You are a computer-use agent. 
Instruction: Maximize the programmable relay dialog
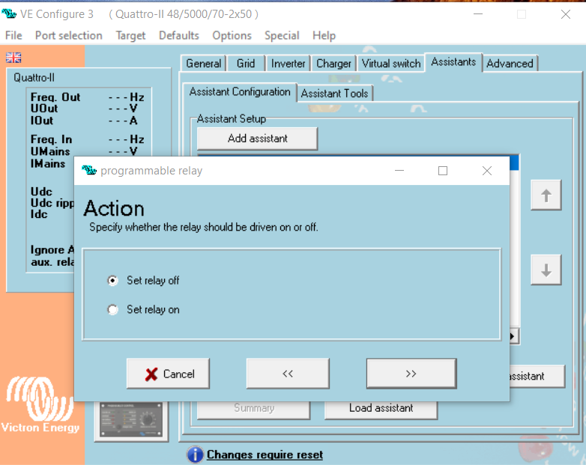coord(443,171)
